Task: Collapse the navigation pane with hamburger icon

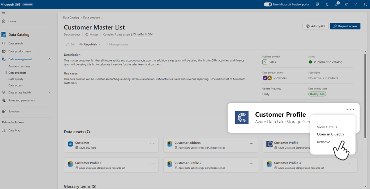Action: pos(4,13)
